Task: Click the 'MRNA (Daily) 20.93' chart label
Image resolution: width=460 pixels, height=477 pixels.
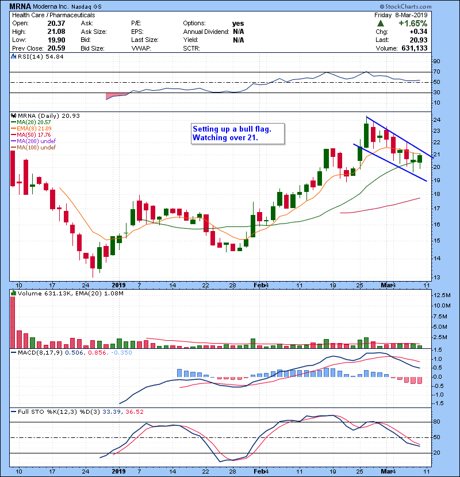Action: tap(49, 116)
